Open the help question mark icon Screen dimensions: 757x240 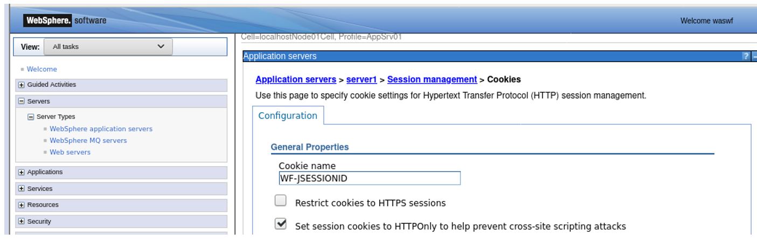point(746,56)
